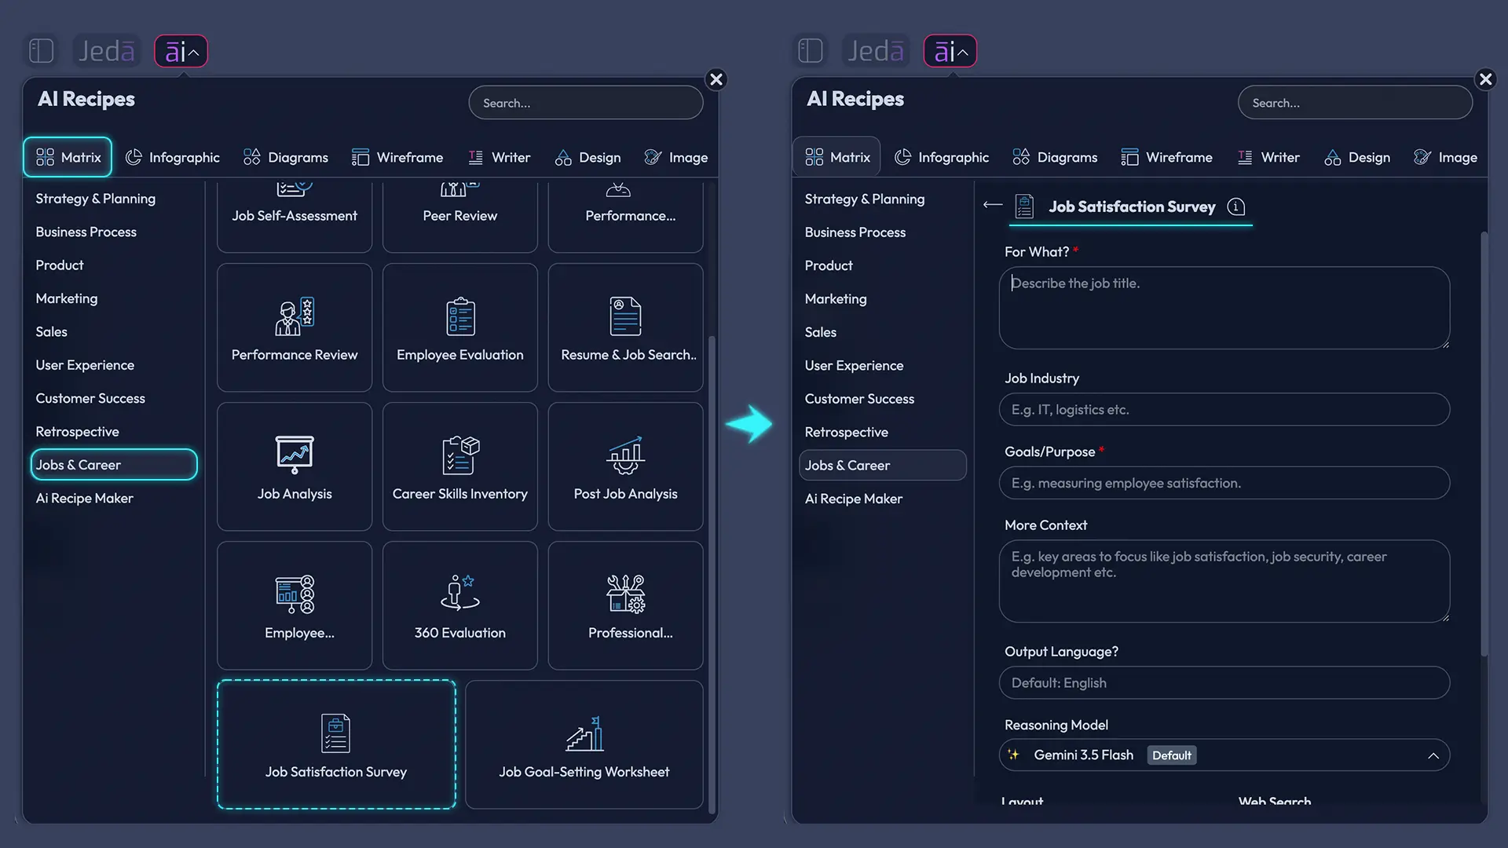Select the Matrix tab in right window

[x=837, y=157]
